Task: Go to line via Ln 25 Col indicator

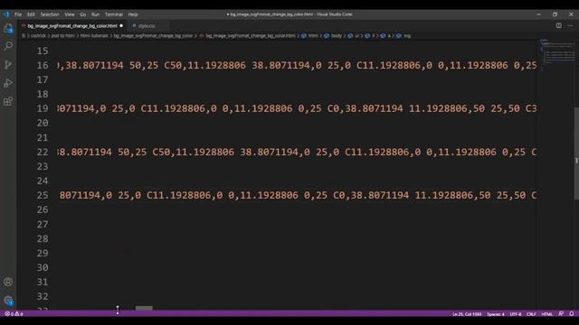Action: click(467, 314)
